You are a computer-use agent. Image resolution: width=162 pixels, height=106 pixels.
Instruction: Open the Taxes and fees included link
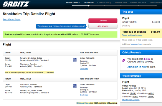point(132,35)
